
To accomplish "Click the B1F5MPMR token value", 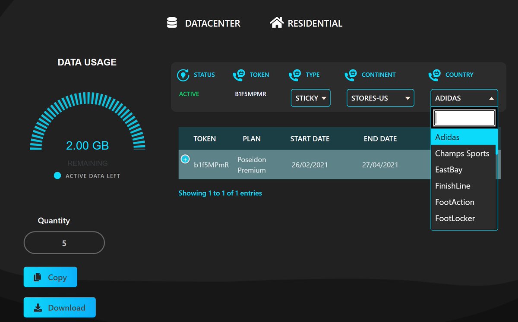I will pyautogui.click(x=251, y=94).
